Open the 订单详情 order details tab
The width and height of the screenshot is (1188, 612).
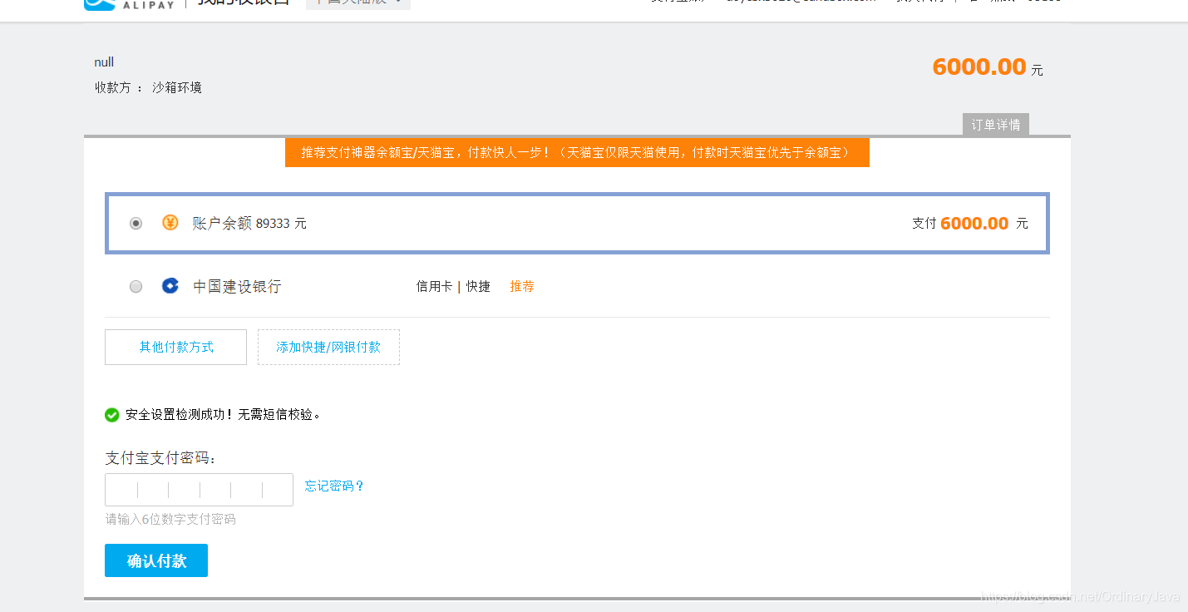tap(996, 125)
